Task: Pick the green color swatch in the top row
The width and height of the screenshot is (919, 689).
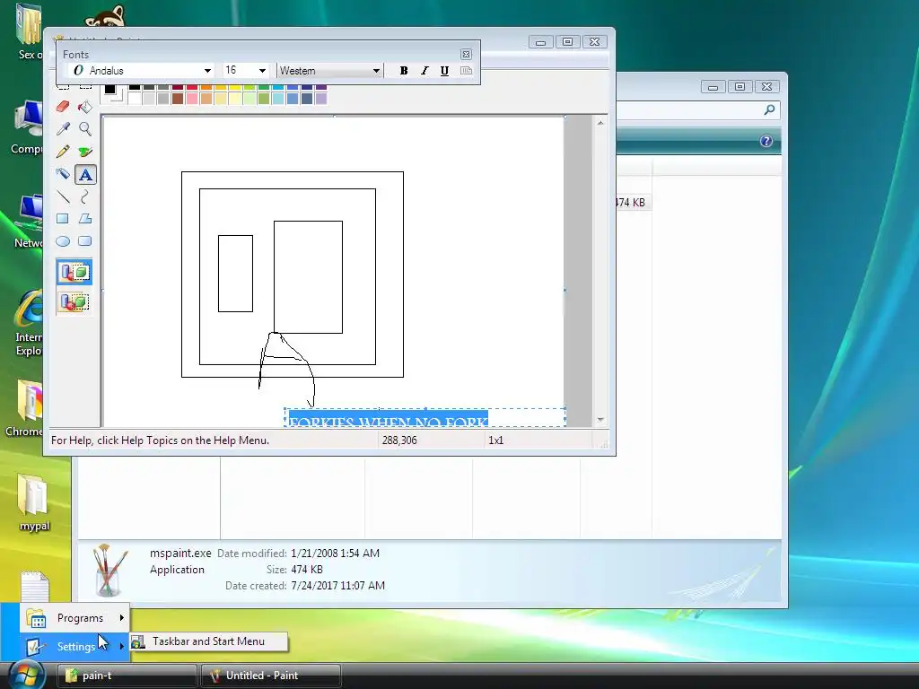Action: coord(263,87)
